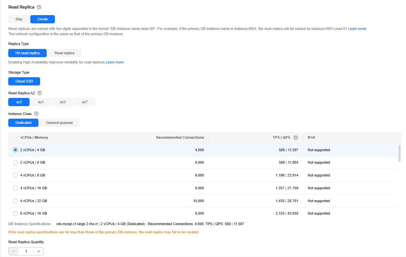This screenshot has width=406, height=257.
Task: Click the Read Replica AZ help icon
Action: pos(40,93)
